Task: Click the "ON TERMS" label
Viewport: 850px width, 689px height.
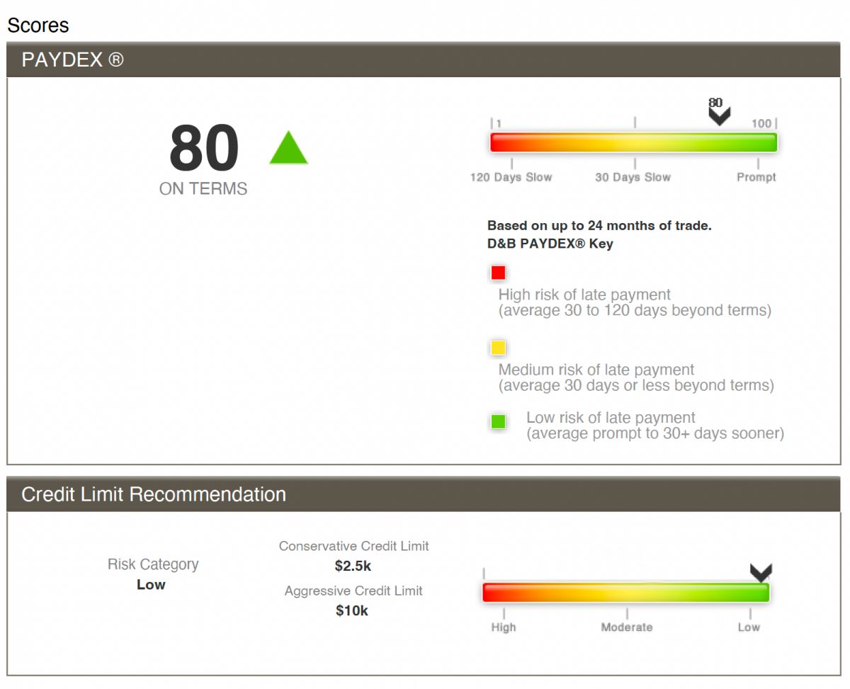Action: click(x=203, y=189)
